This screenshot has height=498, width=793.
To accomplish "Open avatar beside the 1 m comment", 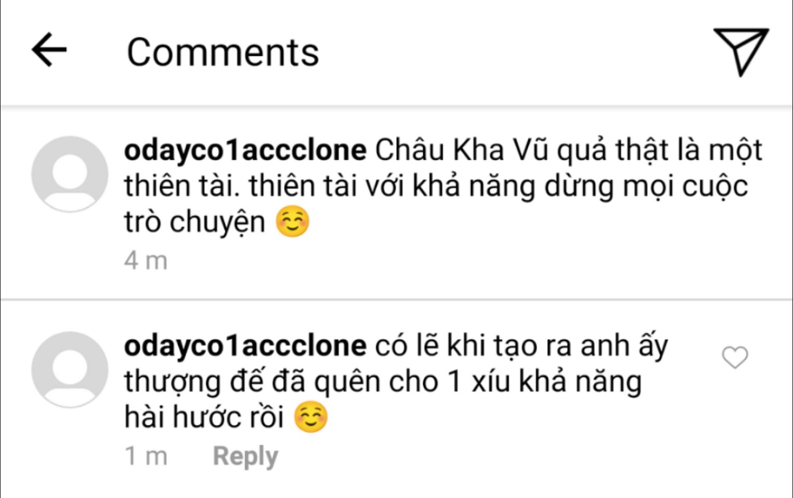I will point(70,370).
